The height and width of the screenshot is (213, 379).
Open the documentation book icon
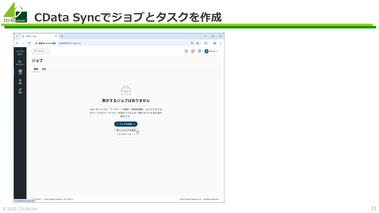click(x=193, y=51)
